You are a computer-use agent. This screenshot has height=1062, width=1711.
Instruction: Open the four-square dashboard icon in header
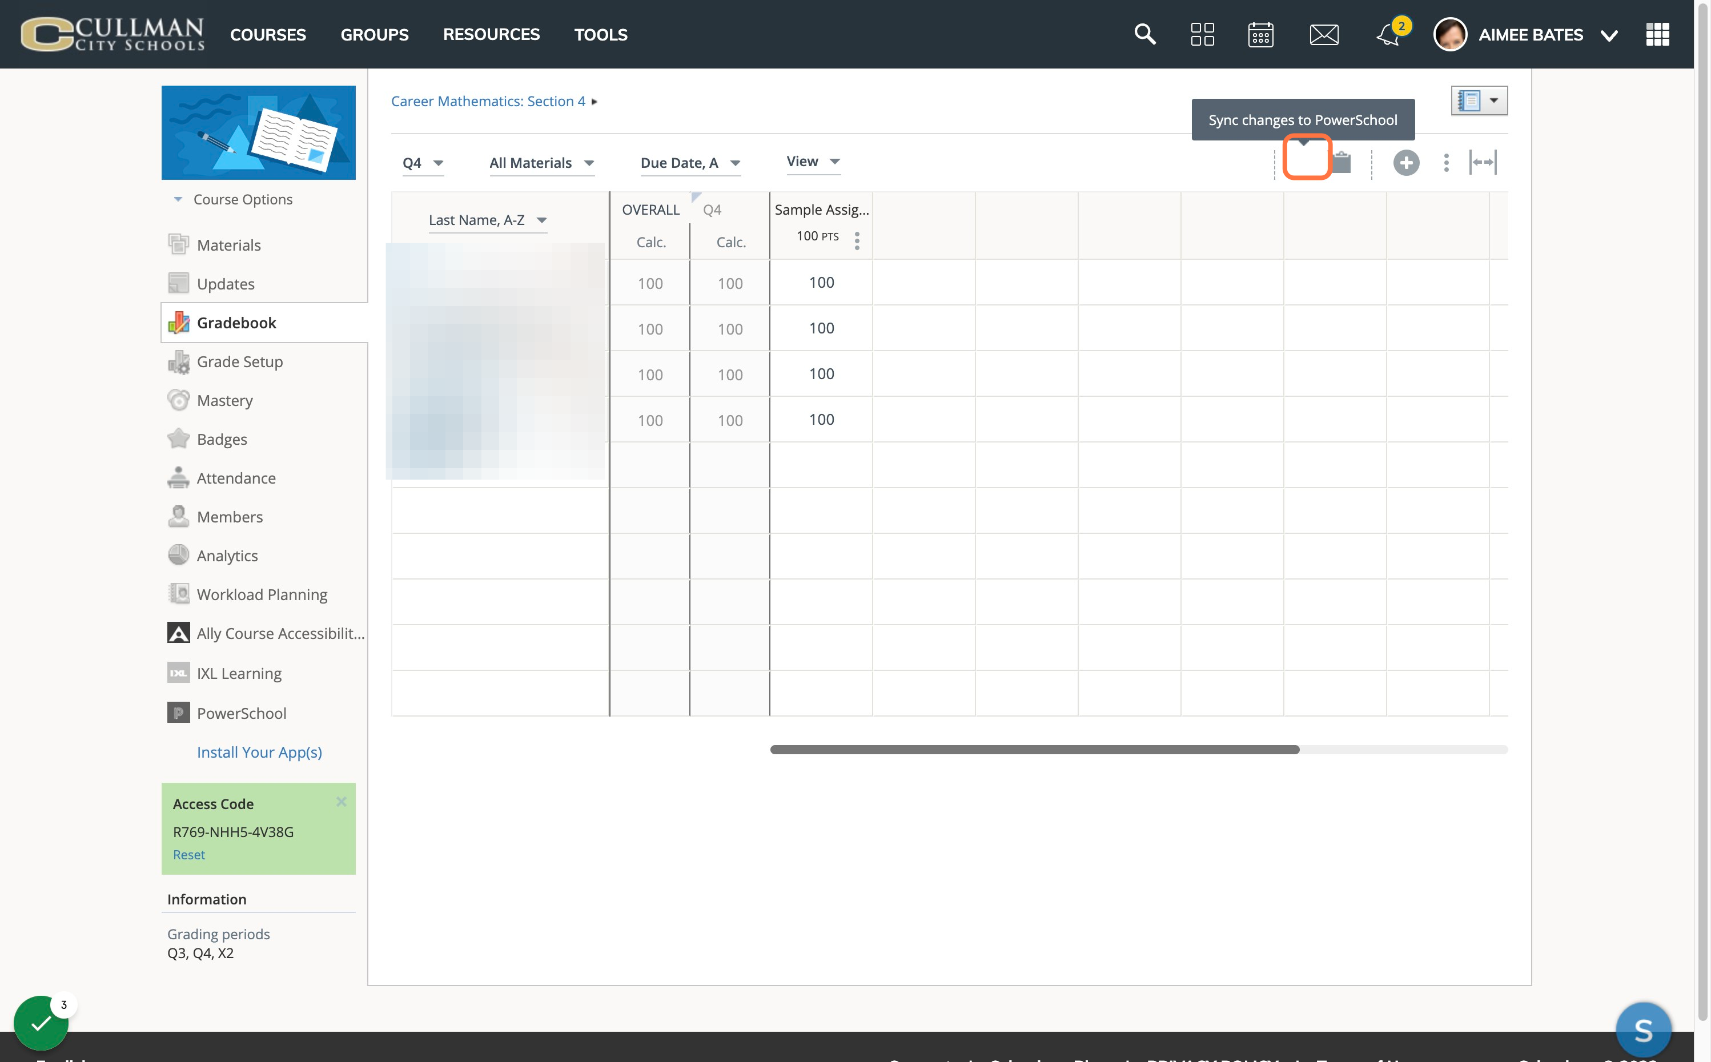(x=1203, y=34)
